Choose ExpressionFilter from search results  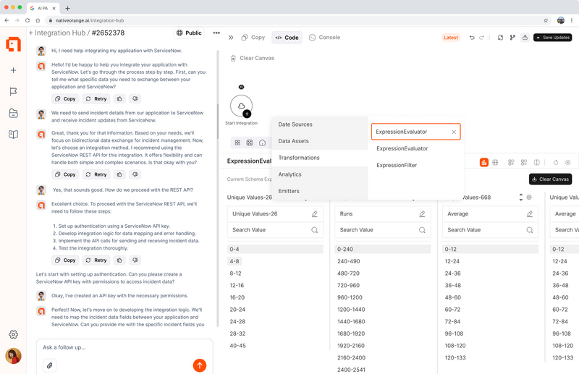(x=397, y=166)
